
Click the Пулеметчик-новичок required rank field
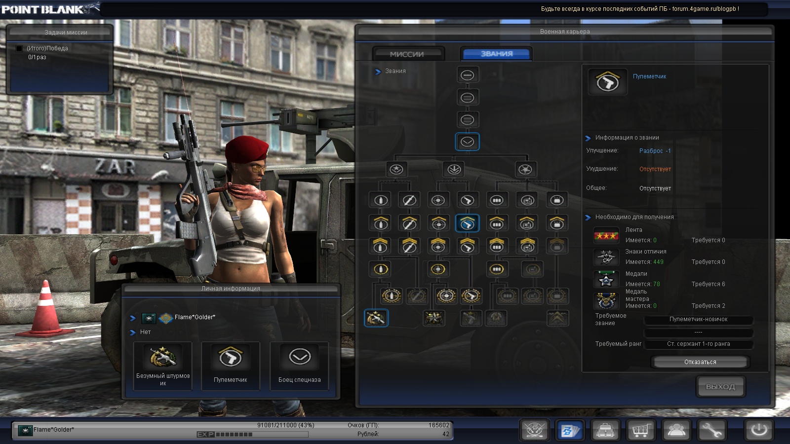click(x=699, y=319)
